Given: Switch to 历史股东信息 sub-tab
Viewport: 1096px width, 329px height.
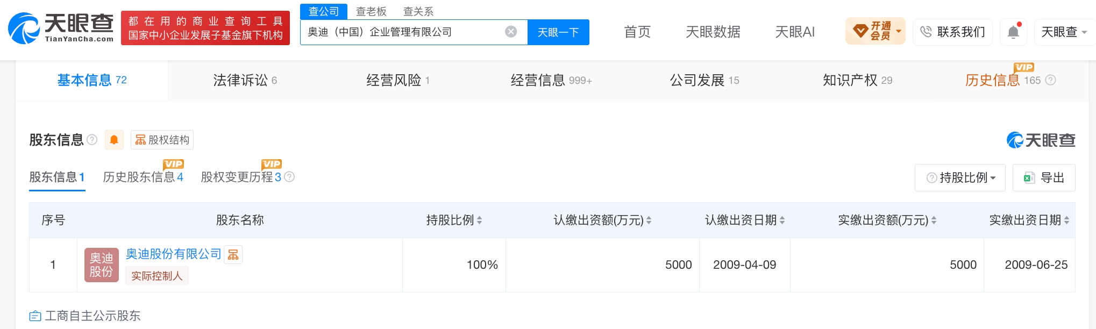Looking at the screenshot, I should pyautogui.click(x=143, y=177).
